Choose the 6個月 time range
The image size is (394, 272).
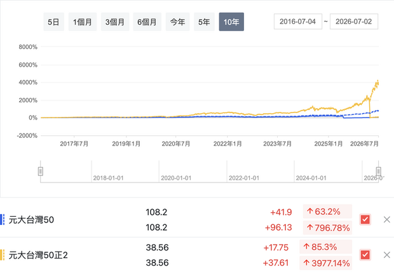[x=147, y=22]
